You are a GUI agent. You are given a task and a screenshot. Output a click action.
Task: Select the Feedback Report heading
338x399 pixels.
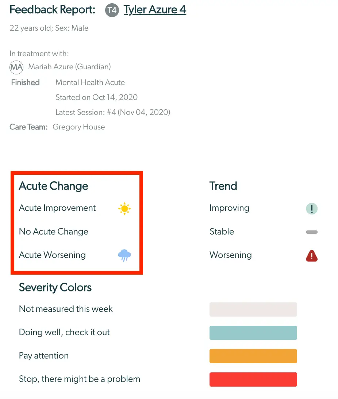[x=52, y=9]
